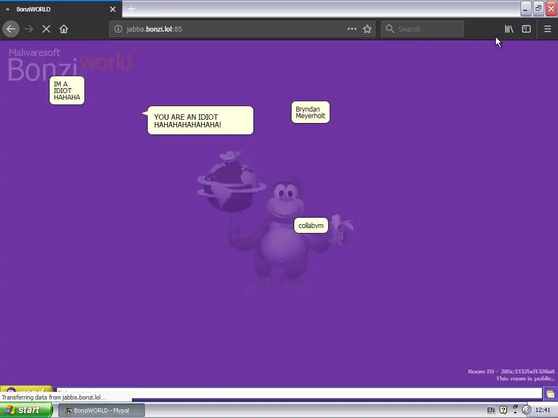558x418 pixels.
Task: Click the YOU ARE AN IDIOT bubble
Action: [x=201, y=120]
